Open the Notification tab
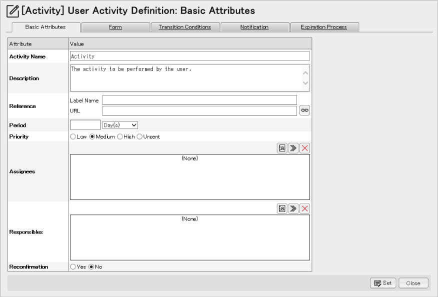Image resolution: width=438 pixels, height=297 pixels. 255,27
